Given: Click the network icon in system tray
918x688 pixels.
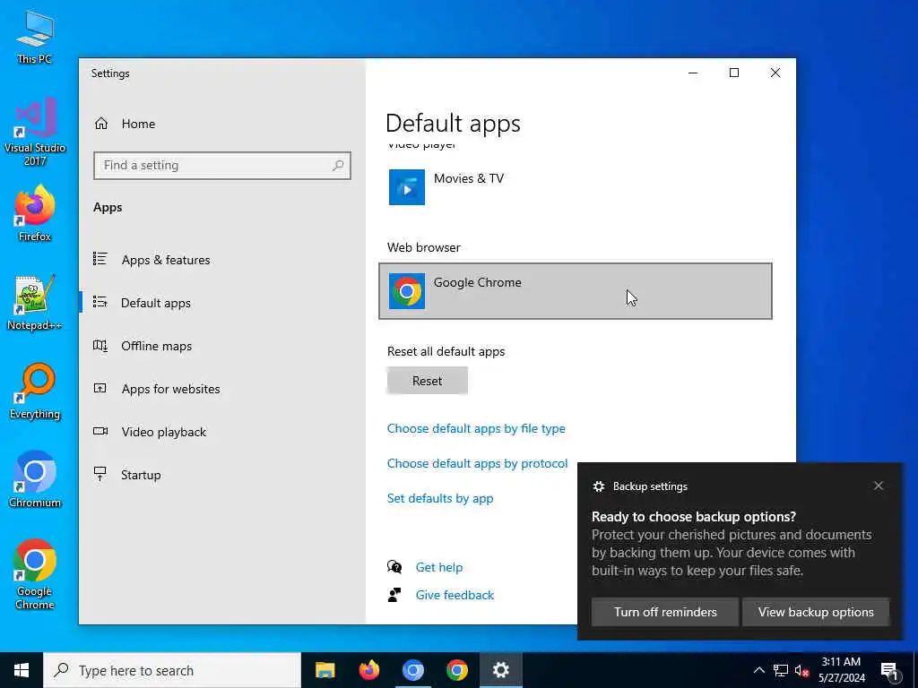Looking at the screenshot, I should coord(781,670).
